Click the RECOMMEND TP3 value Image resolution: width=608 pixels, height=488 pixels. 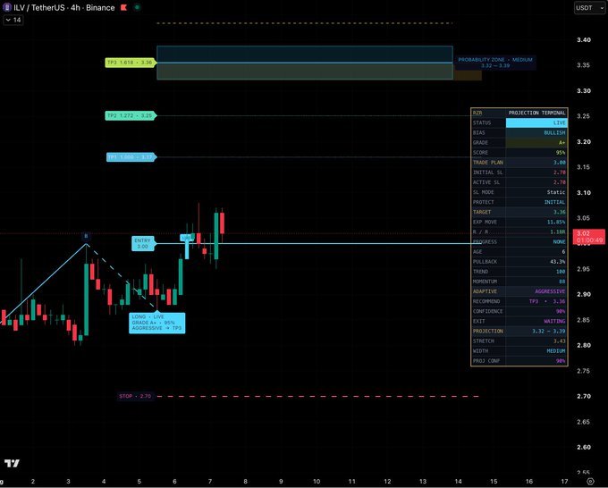point(546,301)
